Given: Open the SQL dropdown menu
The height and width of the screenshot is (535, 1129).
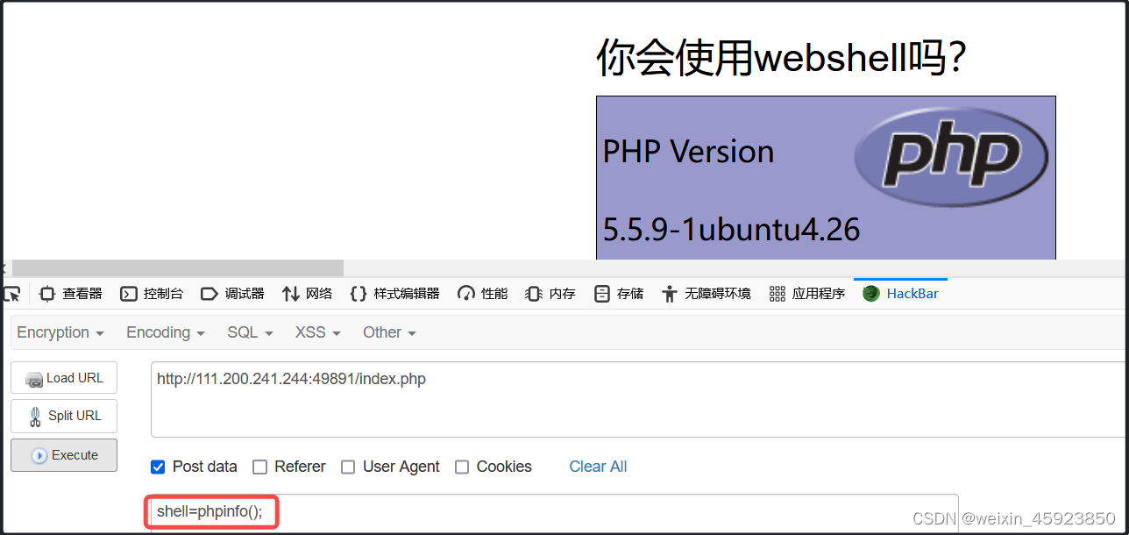Looking at the screenshot, I should pyautogui.click(x=250, y=332).
